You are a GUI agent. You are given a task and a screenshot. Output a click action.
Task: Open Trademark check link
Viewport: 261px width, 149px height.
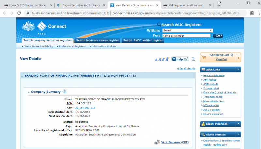(x=213, y=97)
